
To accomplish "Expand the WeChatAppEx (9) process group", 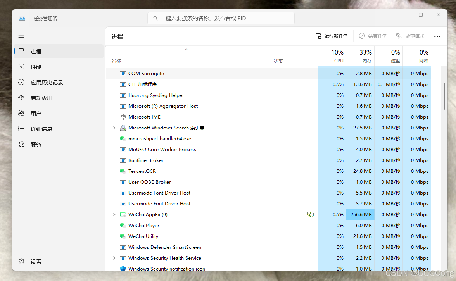I will pyautogui.click(x=114, y=215).
